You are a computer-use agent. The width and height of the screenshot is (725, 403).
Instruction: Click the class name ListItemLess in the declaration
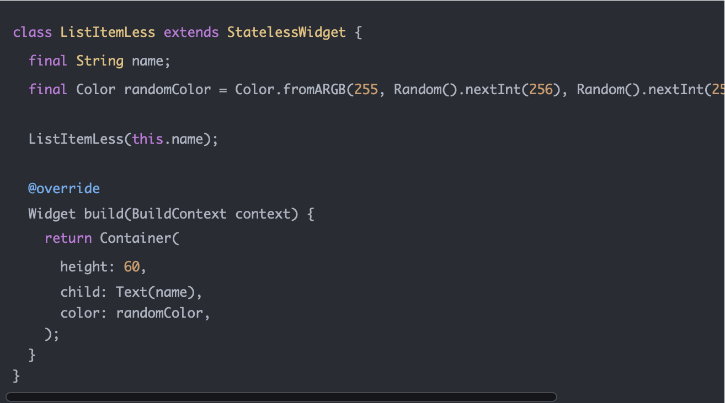tap(108, 32)
